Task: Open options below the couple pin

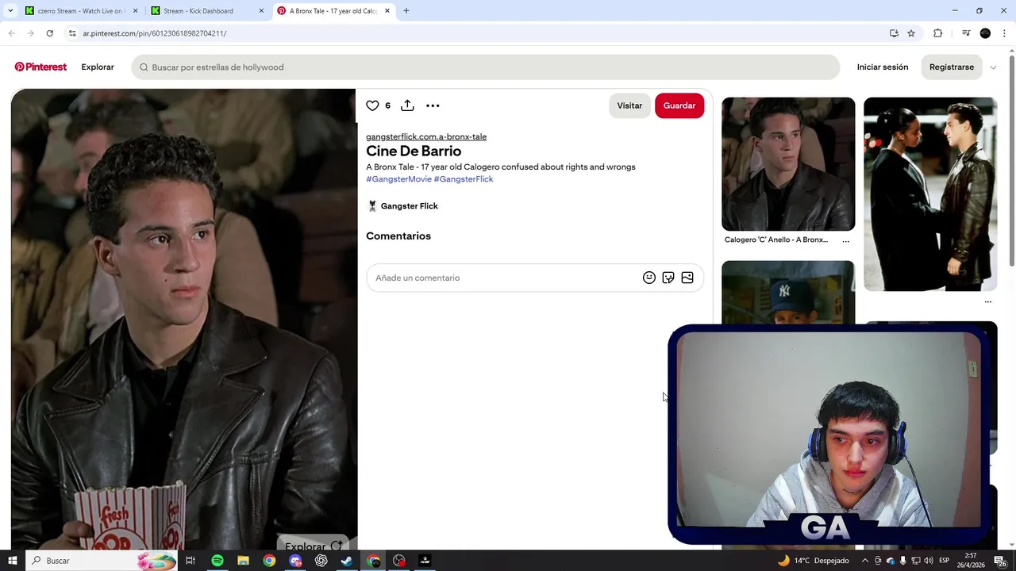Action: (x=987, y=301)
